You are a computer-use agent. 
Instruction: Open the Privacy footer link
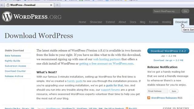tap(25, 108)
